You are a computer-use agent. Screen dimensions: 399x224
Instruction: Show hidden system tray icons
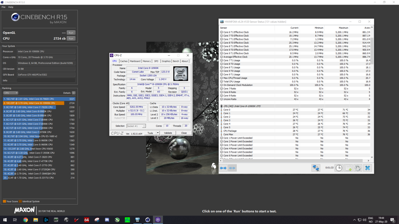pos(354,220)
